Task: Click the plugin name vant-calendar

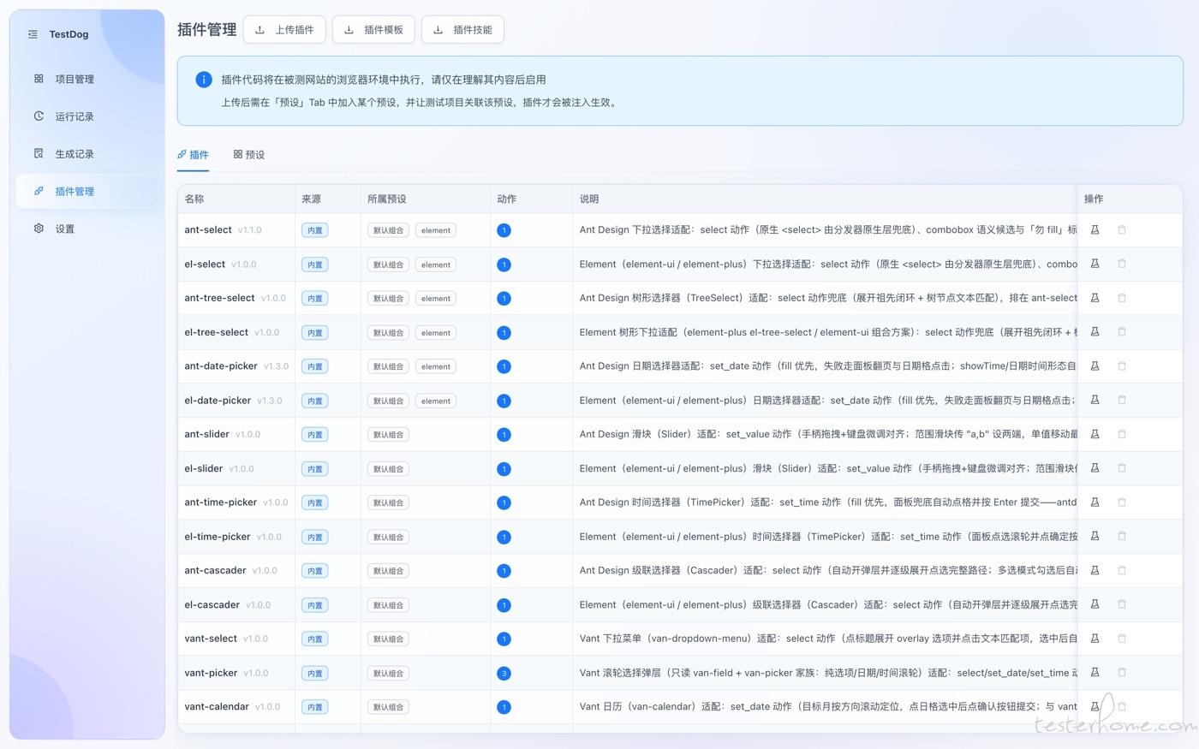Action: (217, 707)
